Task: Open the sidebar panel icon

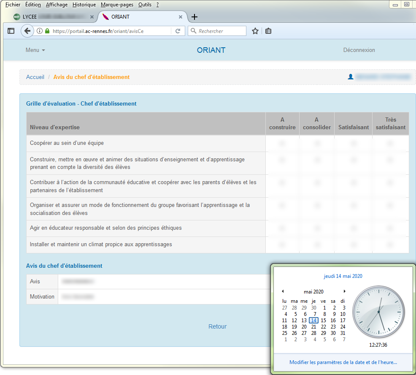Action: [x=11, y=31]
